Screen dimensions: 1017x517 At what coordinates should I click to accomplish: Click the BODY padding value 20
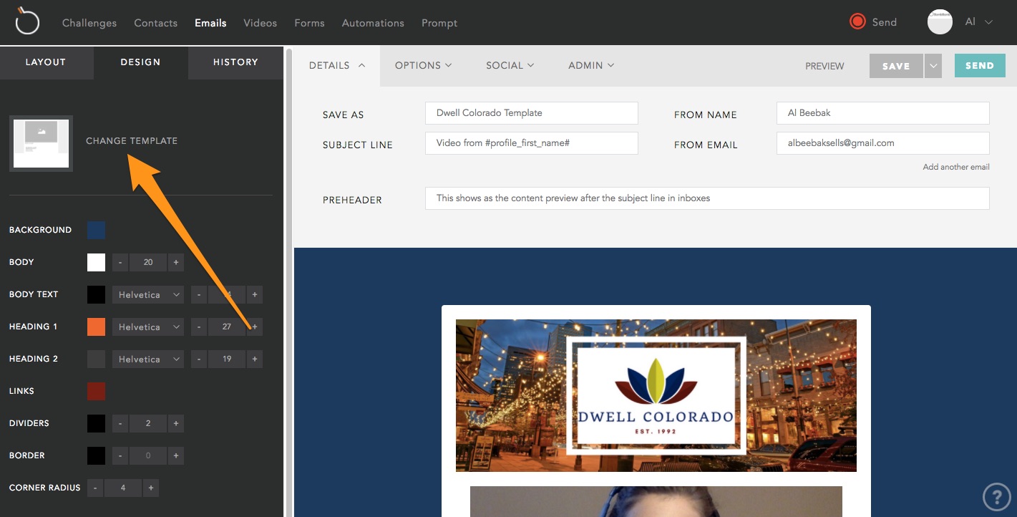click(x=148, y=262)
